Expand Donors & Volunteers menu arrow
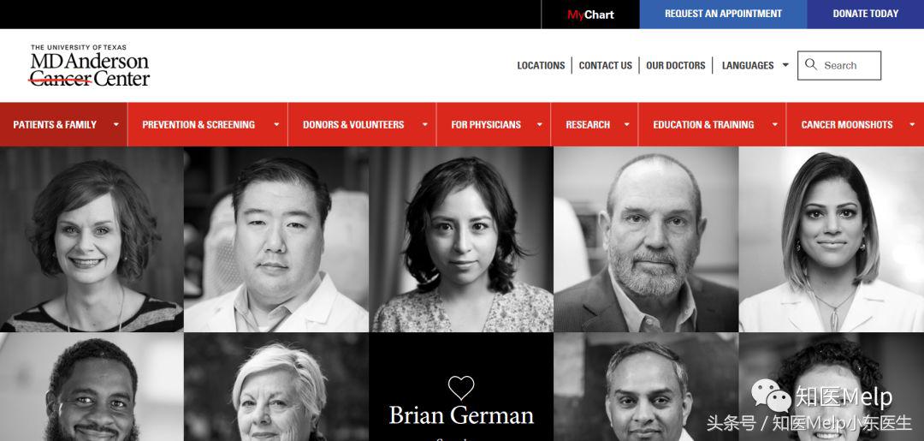 [425, 124]
